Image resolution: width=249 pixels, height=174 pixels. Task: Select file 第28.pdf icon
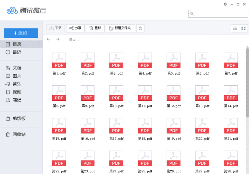pyautogui.click(x=231, y=158)
